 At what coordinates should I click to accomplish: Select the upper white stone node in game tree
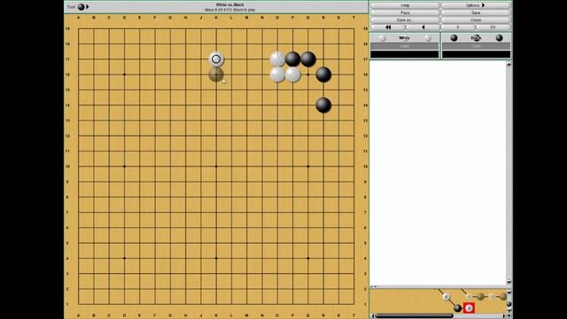(x=447, y=297)
